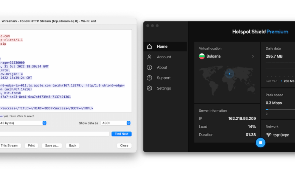Image resolution: width=295 pixels, height=178 pixels.
Task: Click the server IP 162.218.93.209
Action: (242, 119)
